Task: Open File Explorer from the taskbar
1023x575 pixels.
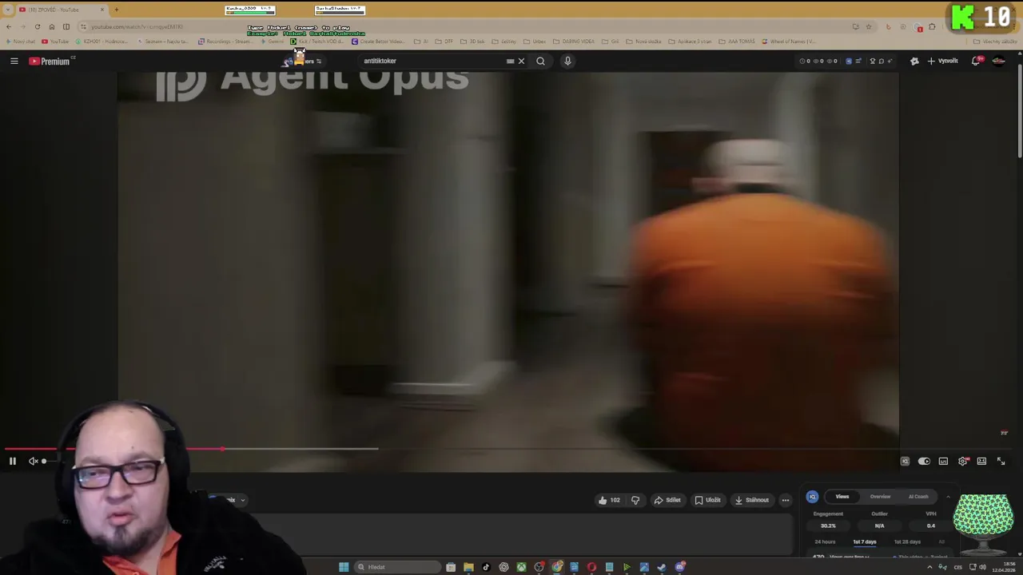Action: pos(468,567)
